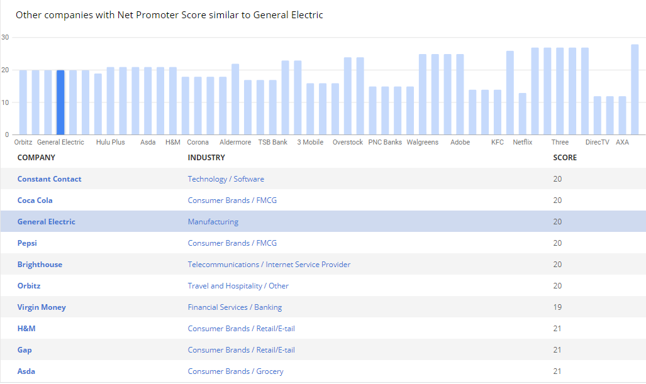This screenshot has width=646, height=384.
Task: Open the Pepsi company link
Action: click(27, 243)
